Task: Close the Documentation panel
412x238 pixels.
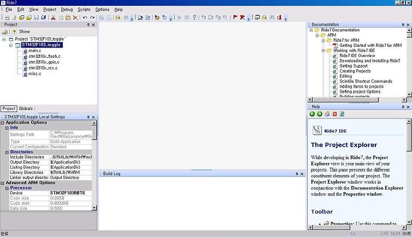Action: click(408, 25)
